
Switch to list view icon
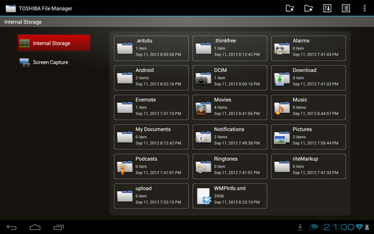pyautogui.click(x=346, y=8)
